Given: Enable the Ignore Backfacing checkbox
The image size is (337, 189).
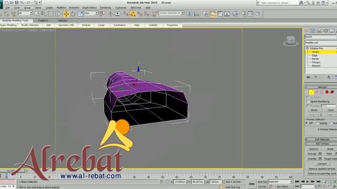Looking at the screenshot, I should [308, 101].
